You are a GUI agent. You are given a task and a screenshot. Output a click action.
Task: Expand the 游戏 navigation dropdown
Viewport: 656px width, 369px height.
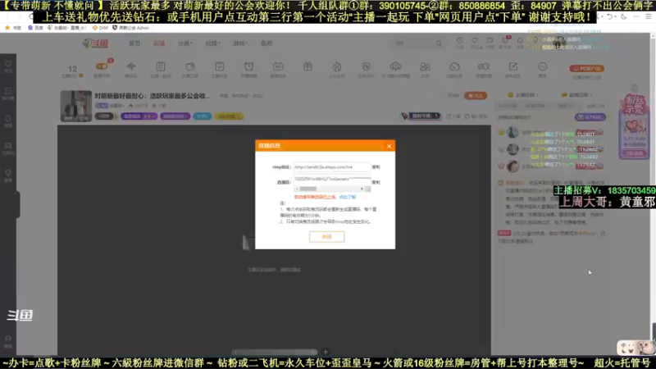click(x=240, y=43)
